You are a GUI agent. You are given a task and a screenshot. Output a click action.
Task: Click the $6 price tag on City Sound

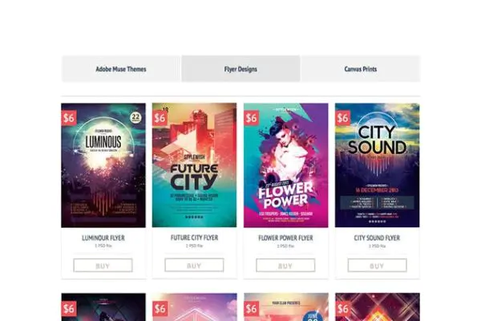[342, 118]
